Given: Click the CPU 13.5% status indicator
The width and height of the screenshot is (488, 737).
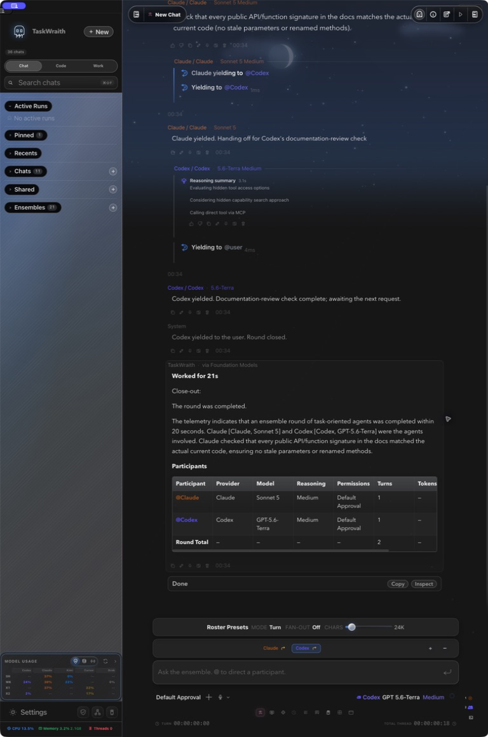Looking at the screenshot, I should (20, 729).
